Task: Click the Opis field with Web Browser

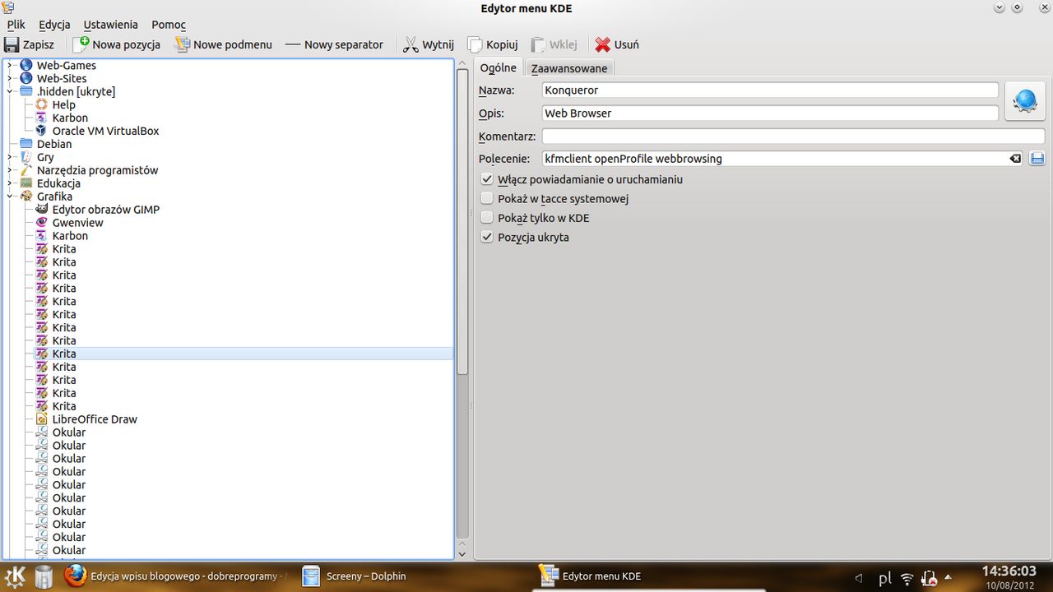Action: (x=770, y=113)
